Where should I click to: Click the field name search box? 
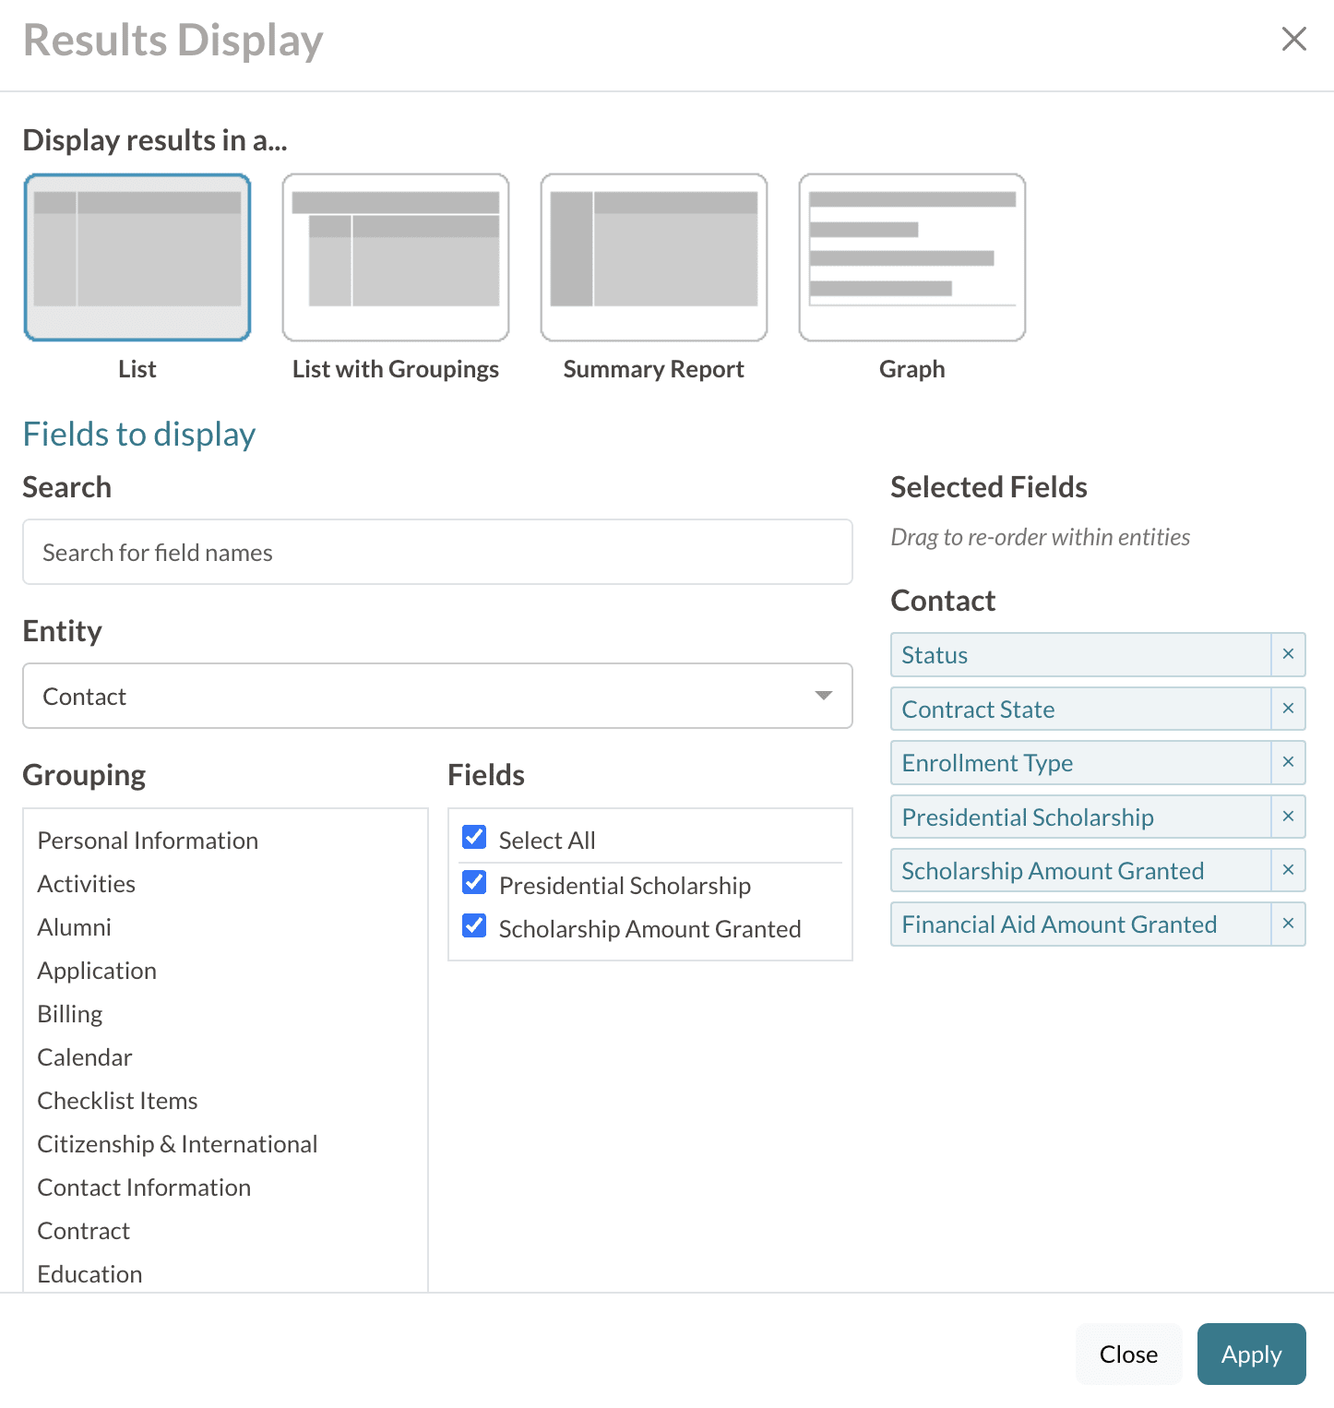(x=437, y=552)
